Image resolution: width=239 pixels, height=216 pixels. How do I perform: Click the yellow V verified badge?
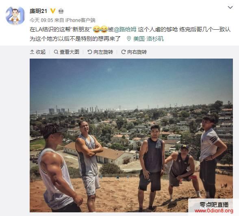(x=53, y=11)
